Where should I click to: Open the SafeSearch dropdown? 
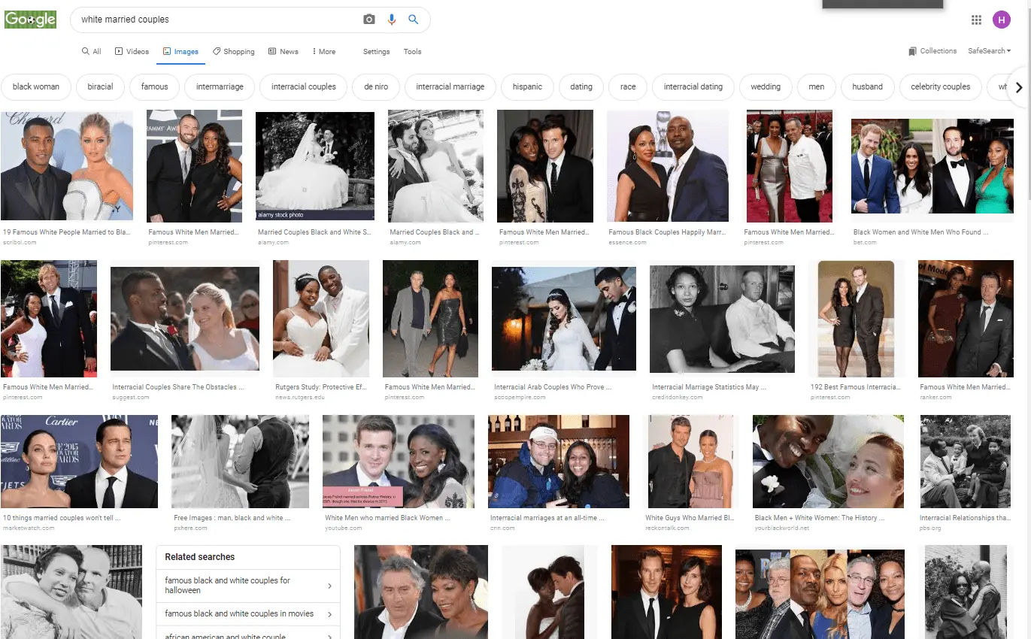click(990, 50)
